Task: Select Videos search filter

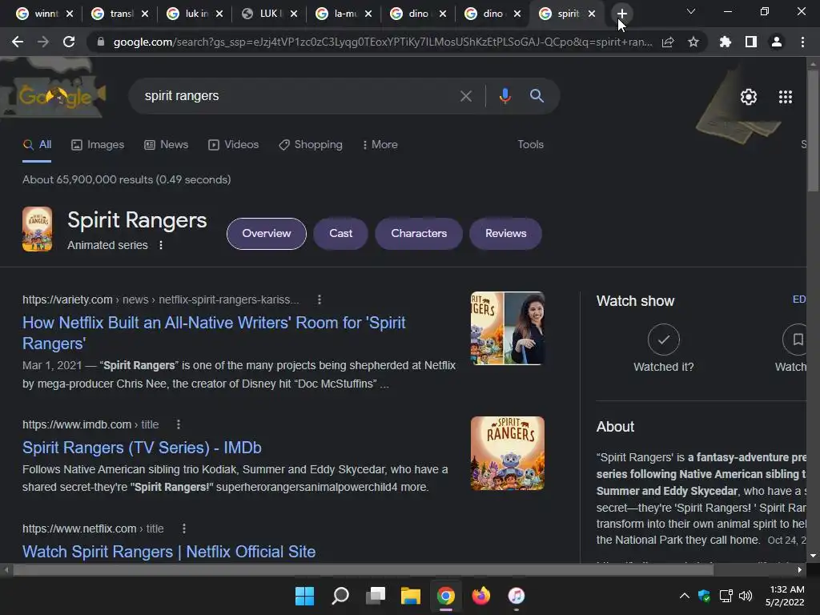Action: coord(233,145)
